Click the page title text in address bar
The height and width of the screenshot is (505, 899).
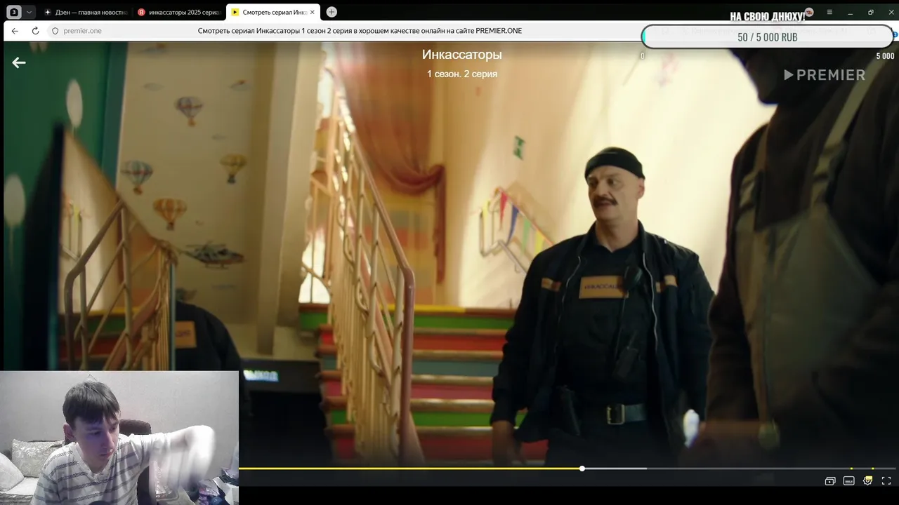[360, 31]
